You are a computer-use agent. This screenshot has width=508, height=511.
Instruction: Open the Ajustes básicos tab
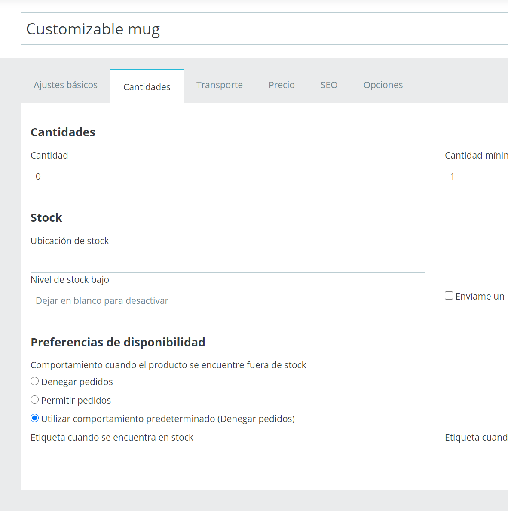[65, 85]
